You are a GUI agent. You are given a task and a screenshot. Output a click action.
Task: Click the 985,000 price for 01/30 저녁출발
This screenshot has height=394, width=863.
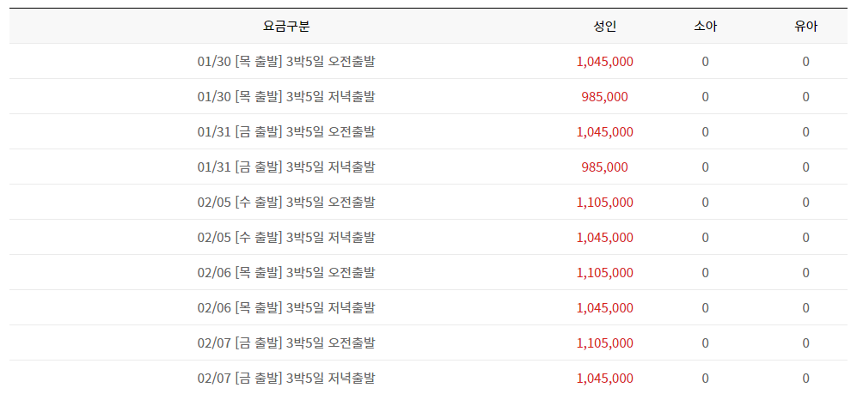(605, 97)
